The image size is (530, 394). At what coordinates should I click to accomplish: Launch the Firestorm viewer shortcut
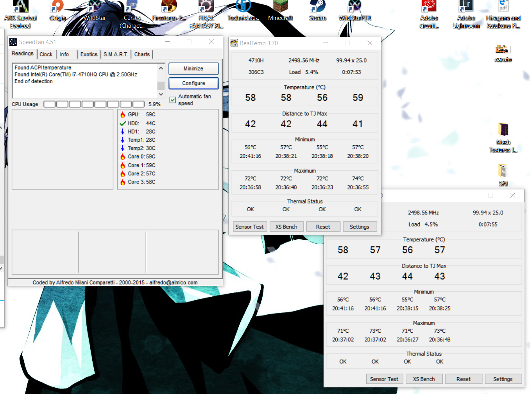click(x=169, y=11)
